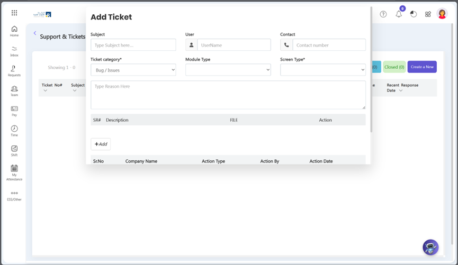
Task: Open the Team section icon
Action: 14,90
